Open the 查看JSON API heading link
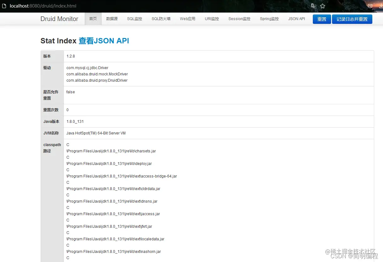 [104, 41]
